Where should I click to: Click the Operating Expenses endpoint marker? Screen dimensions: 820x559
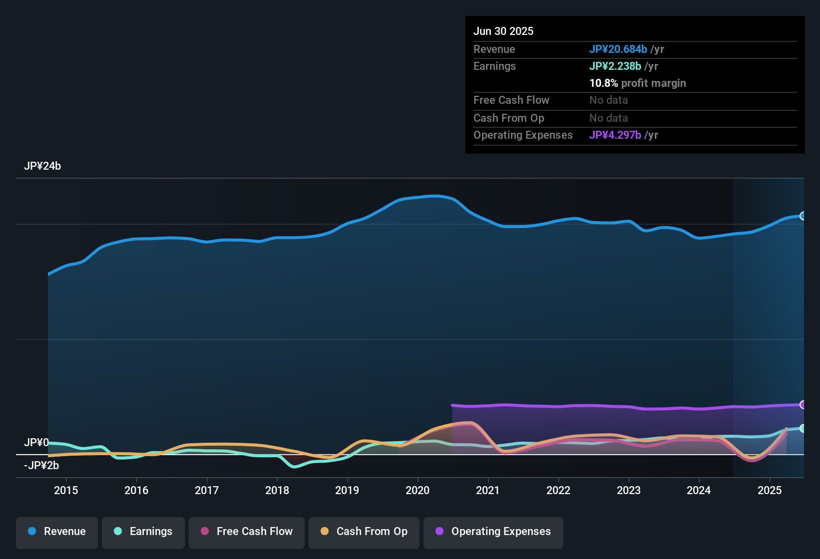point(803,404)
